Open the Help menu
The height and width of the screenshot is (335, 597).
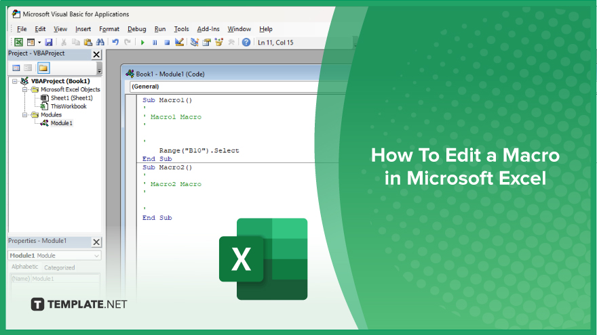[x=266, y=29]
